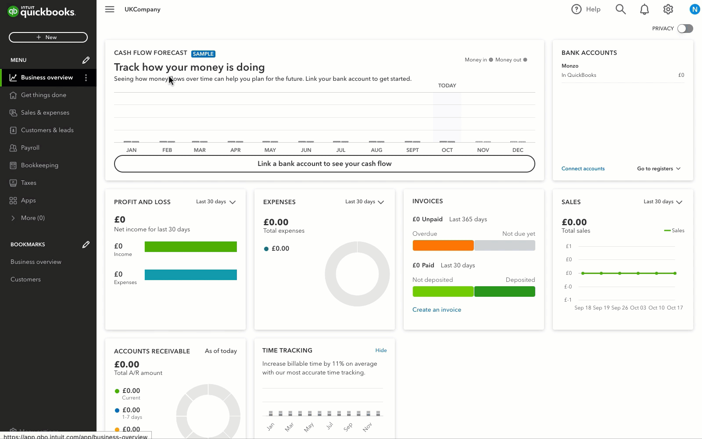
Task: Click the dark green Deposited bar
Action: [505, 291]
